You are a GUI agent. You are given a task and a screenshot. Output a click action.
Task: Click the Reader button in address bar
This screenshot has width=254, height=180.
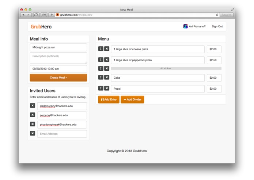tap(226, 15)
